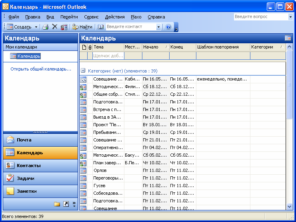The height and width of the screenshot is (222, 296).
Task: Select the Собеседова... appointment
Action: click(182, 193)
